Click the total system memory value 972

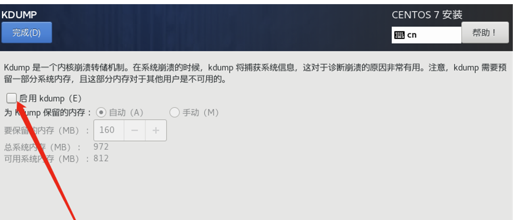pos(101,146)
